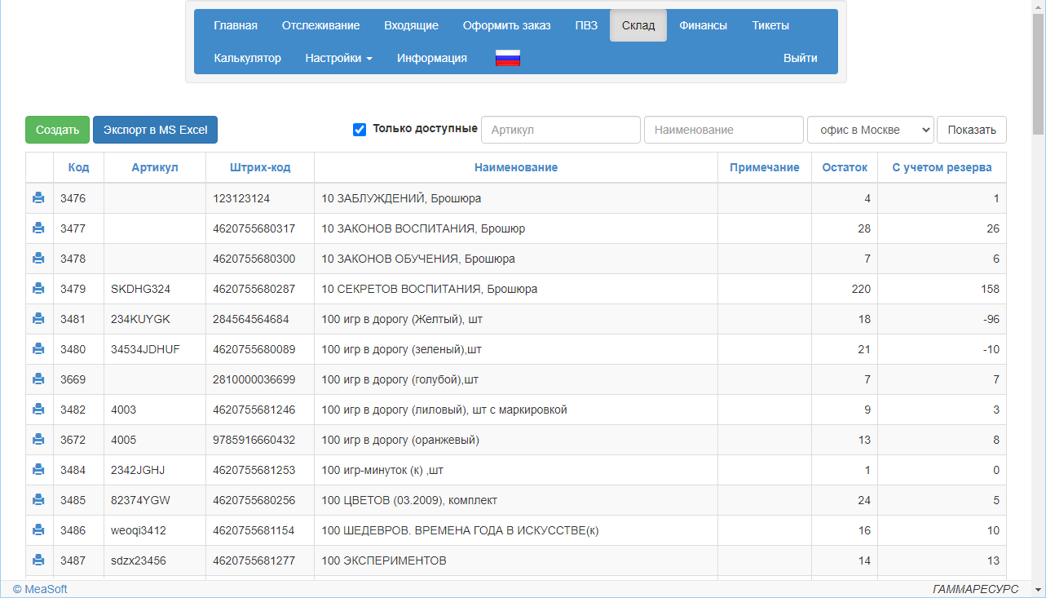This screenshot has height=598, width=1046.
Task: Click '100 ЦВЕТОВ (03.2009), комплект' cell
Action: point(516,500)
